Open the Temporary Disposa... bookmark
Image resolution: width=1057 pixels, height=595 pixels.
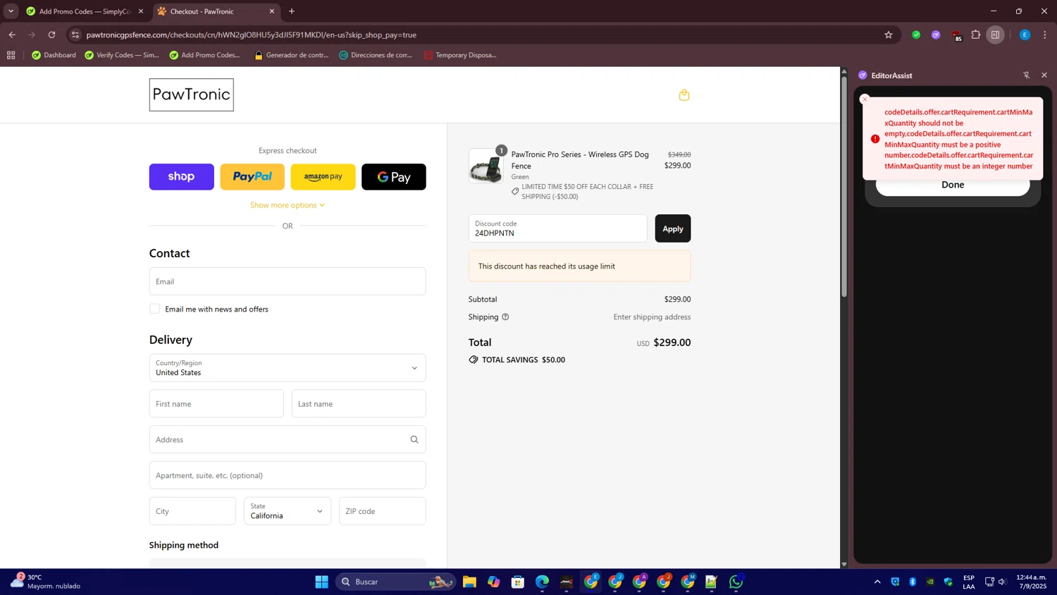pos(460,55)
